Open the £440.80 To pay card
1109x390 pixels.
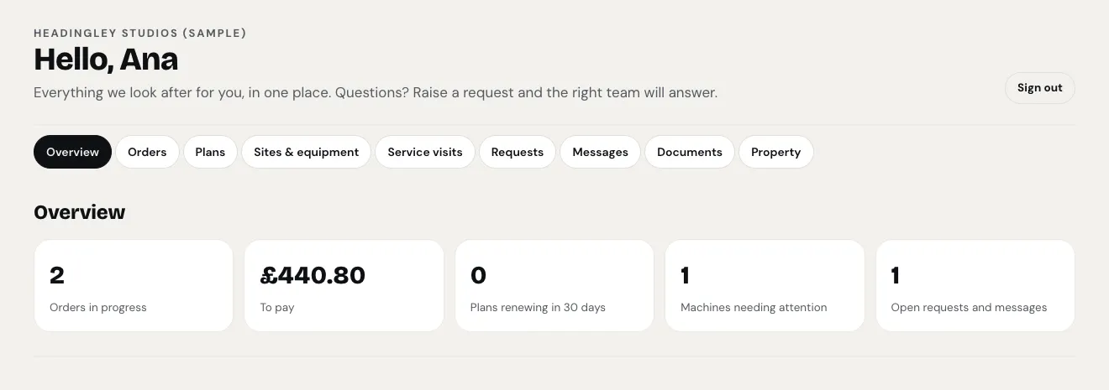coord(344,286)
